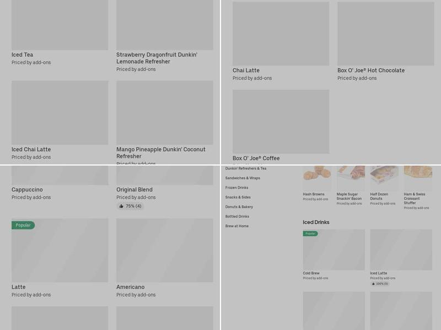This screenshot has width=441, height=330.
Task: Click the green Popular badge beside the Americano card
Action: [x=23, y=225]
